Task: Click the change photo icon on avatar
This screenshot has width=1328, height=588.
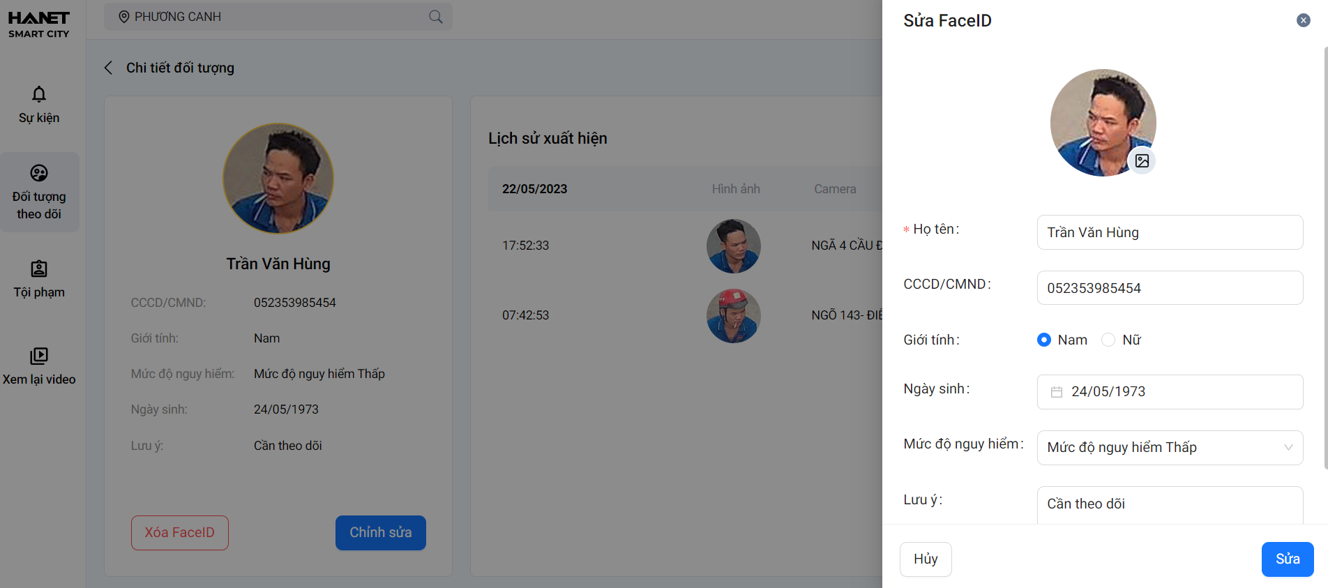Action: pos(1142,161)
